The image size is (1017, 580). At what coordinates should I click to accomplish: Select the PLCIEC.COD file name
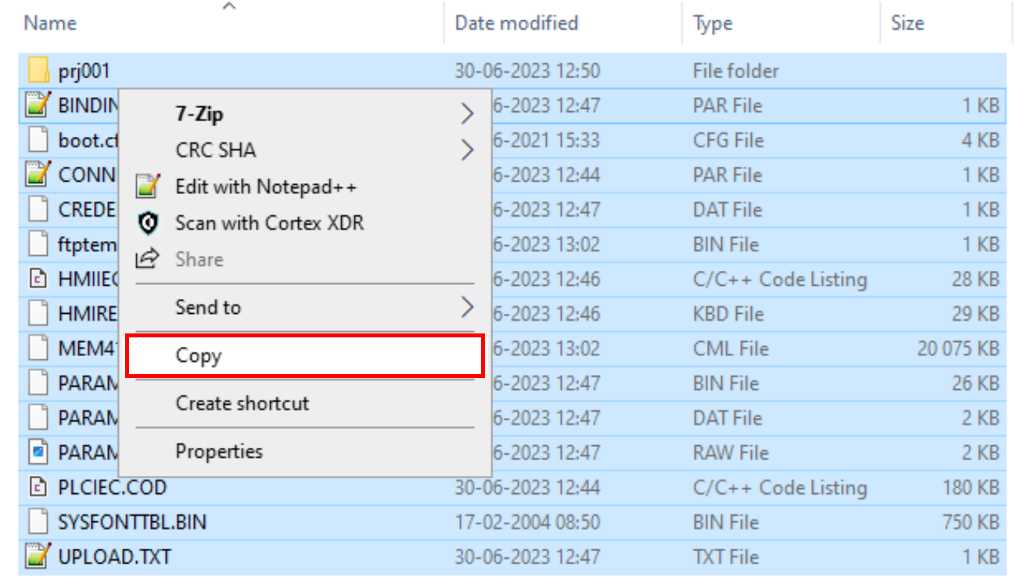(x=112, y=488)
